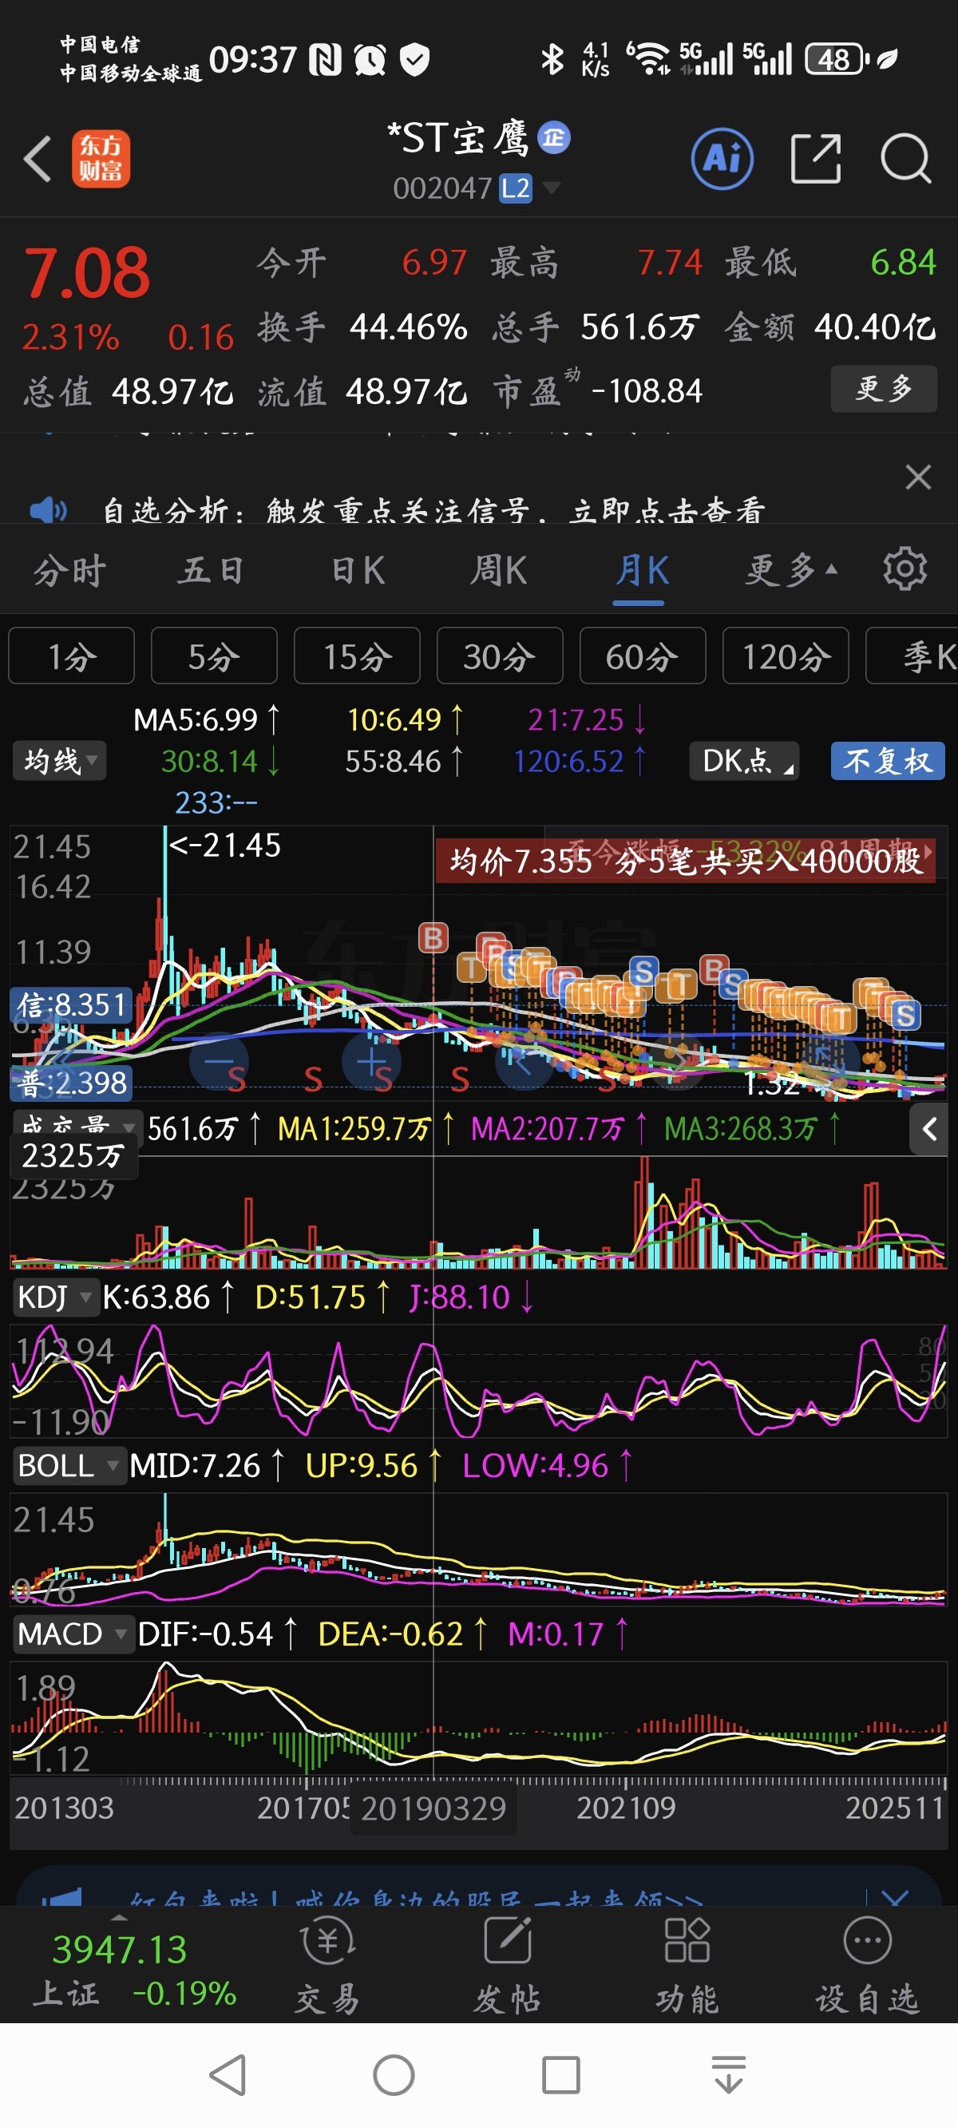This screenshot has height=2127, width=958.
Task: Expand stock code dropdown arrow next to L2
Action: tap(551, 188)
